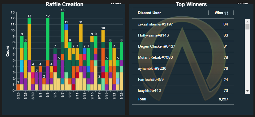
Task: Click the FanTech#5459 entry
Action: click(x=183, y=79)
